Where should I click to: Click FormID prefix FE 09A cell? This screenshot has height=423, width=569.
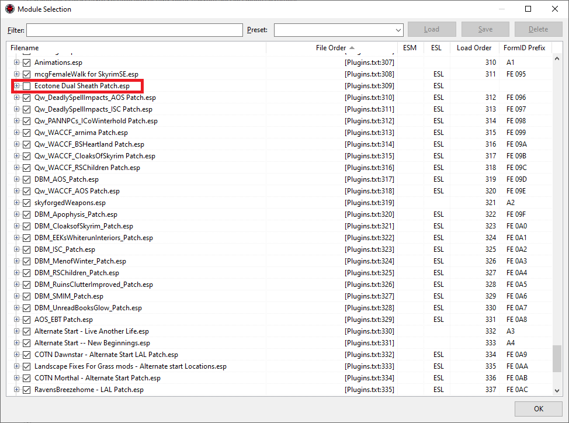point(517,144)
